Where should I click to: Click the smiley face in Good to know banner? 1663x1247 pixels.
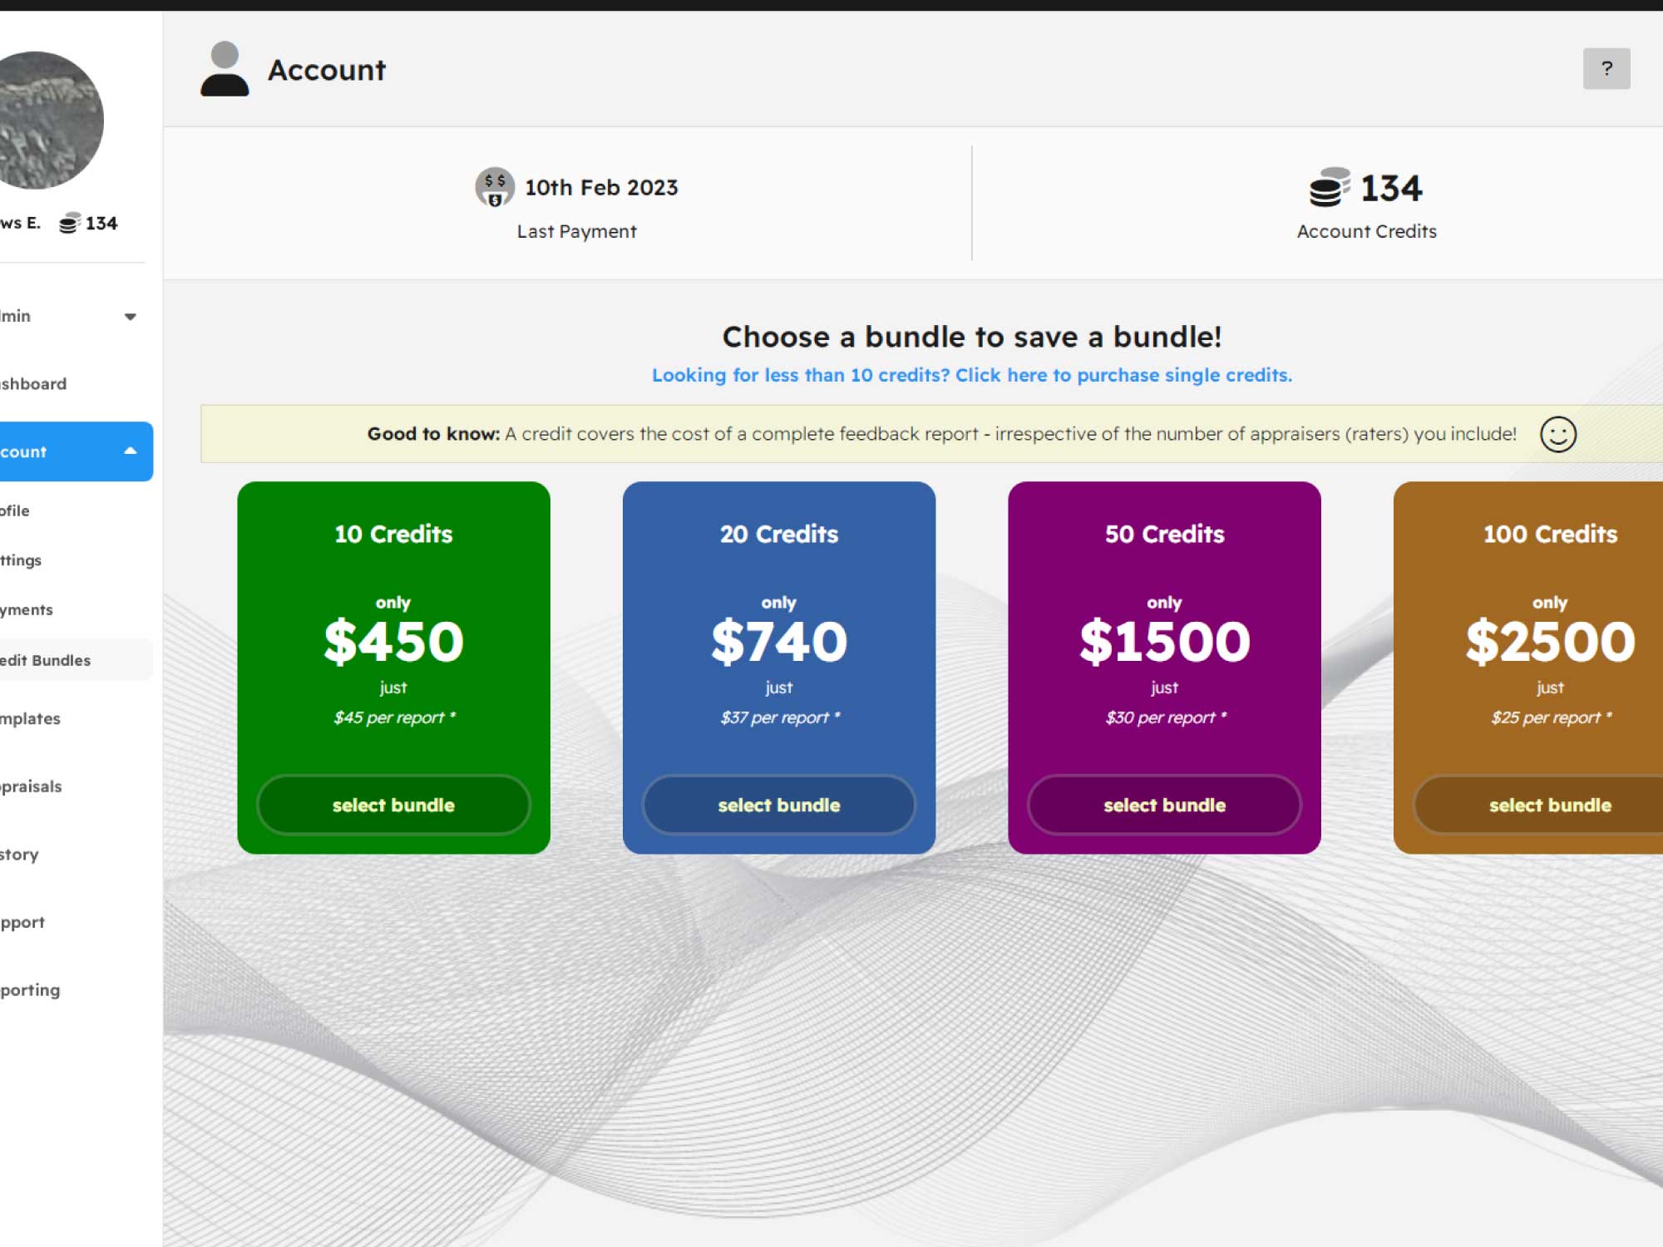tap(1557, 434)
